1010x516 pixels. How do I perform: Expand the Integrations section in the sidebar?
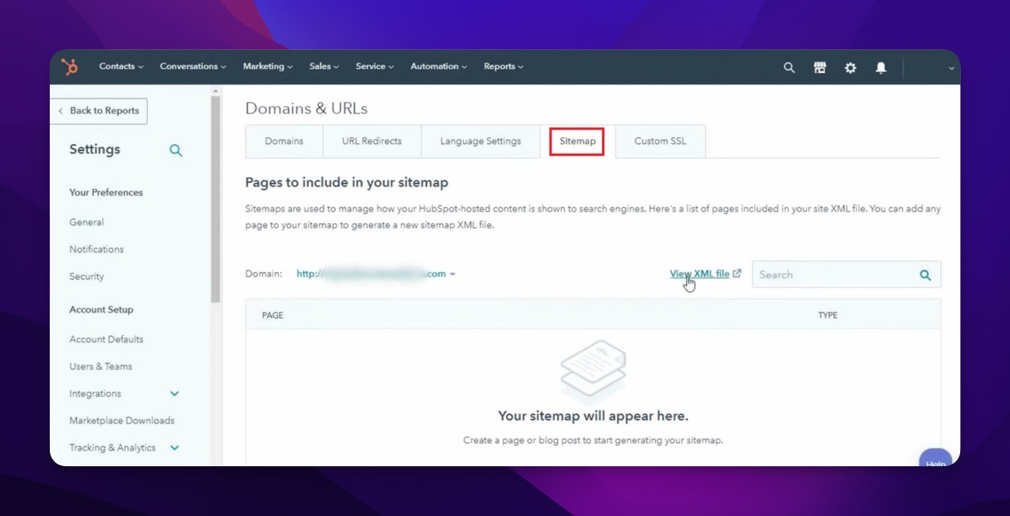point(174,393)
